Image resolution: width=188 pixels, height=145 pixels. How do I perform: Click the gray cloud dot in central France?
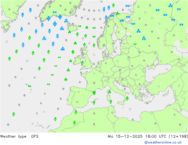pyautogui.click(x=94, y=83)
